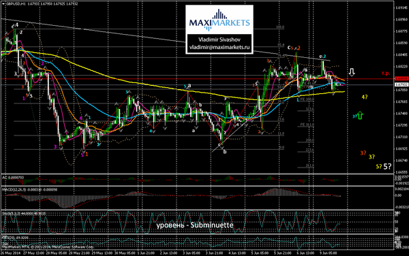The height and width of the screenshot is (256, 409).
Task: Click the 26 May 2014 date on time axis
Action: [x=10, y=253]
